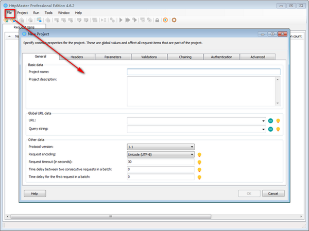Open the Query string combo box arrow
The height and width of the screenshot is (231, 309).
263,129
